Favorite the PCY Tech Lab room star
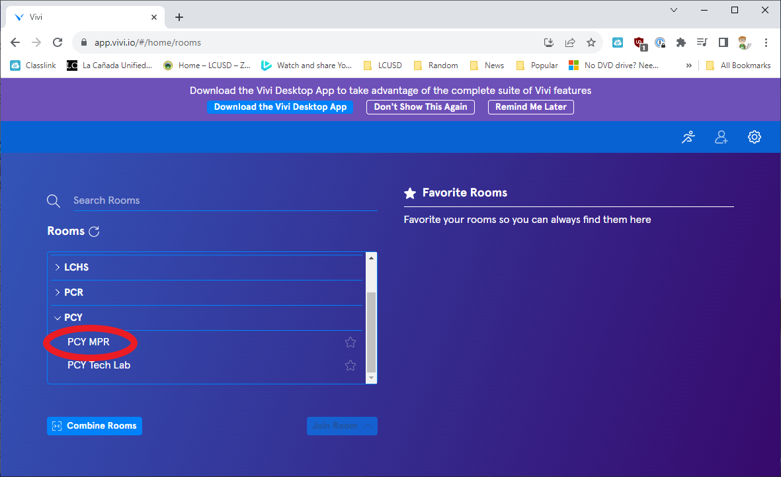The width and height of the screenshot is (781, 477). [x=350, y=365]
